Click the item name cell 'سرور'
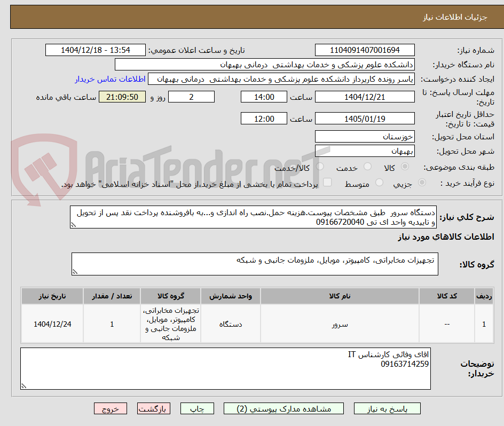504x426 pixels. [340, 324]
